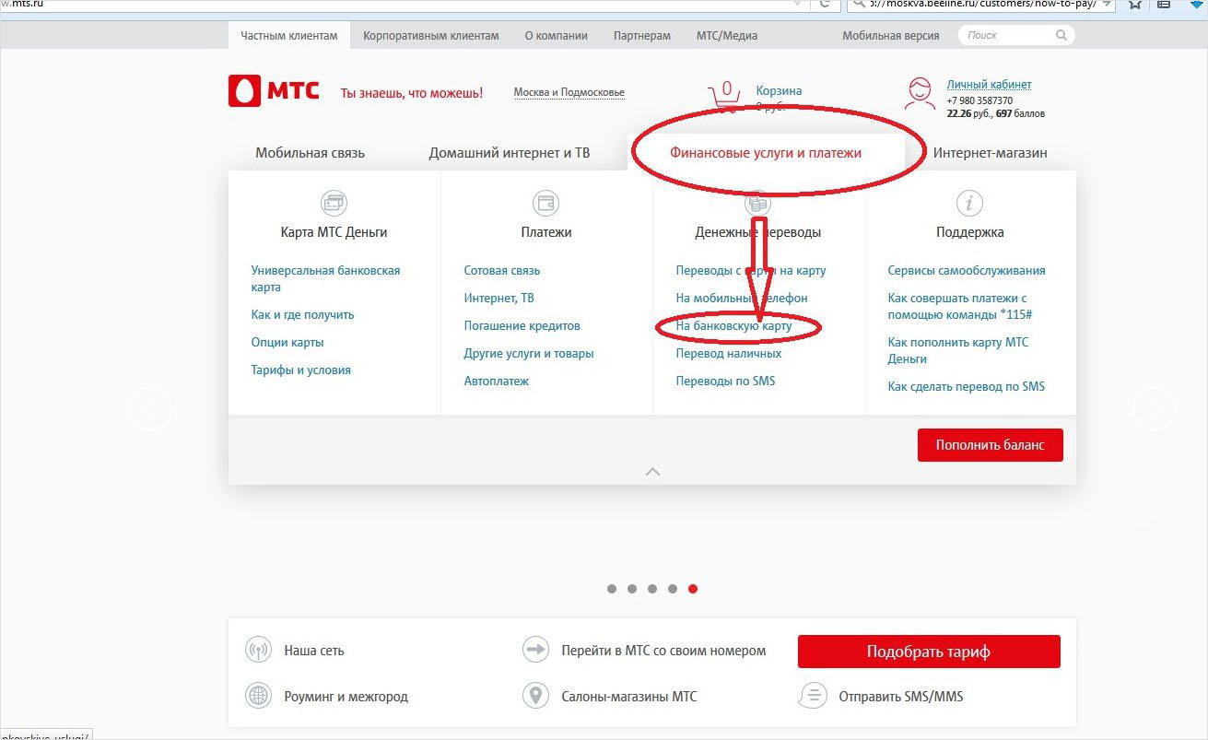The width and height of the screenshot is (1208, 740).
Task: Click the Платежи wallet icon
Action: pos(545,203)
